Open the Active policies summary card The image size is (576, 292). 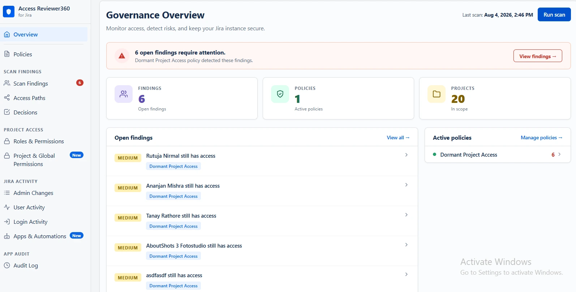(338, 98)
